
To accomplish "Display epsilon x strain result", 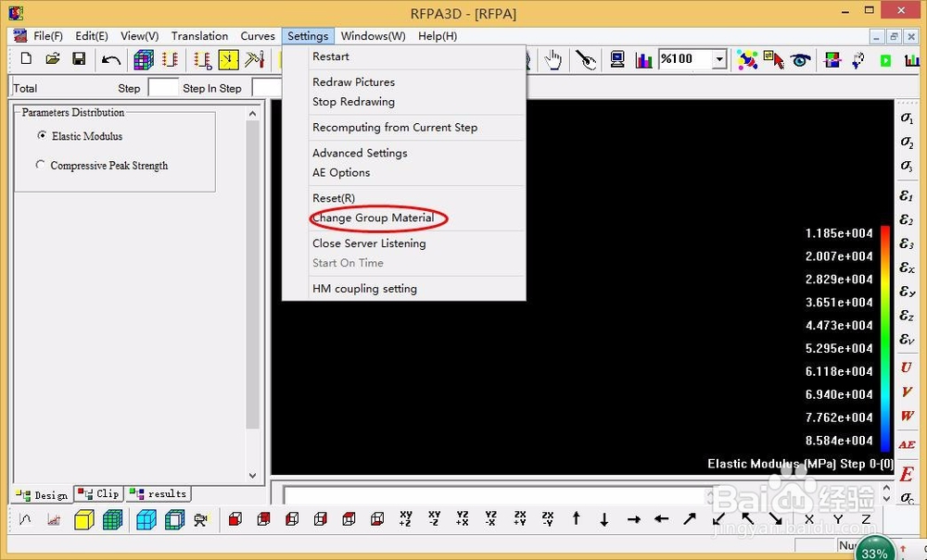I will point(907,268).
